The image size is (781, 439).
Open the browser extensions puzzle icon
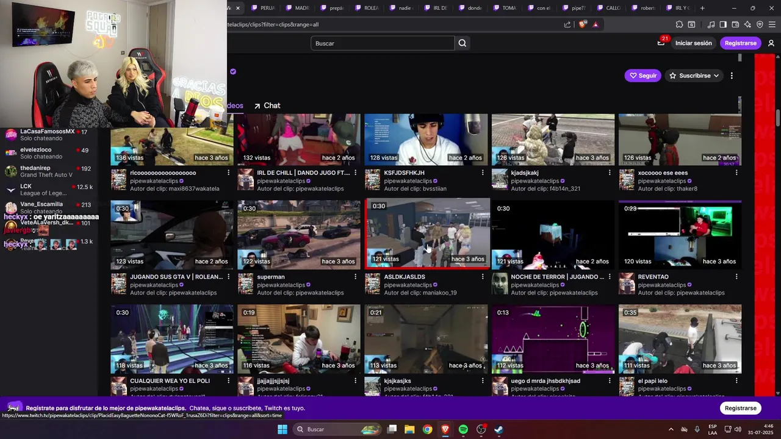[679, 24]
